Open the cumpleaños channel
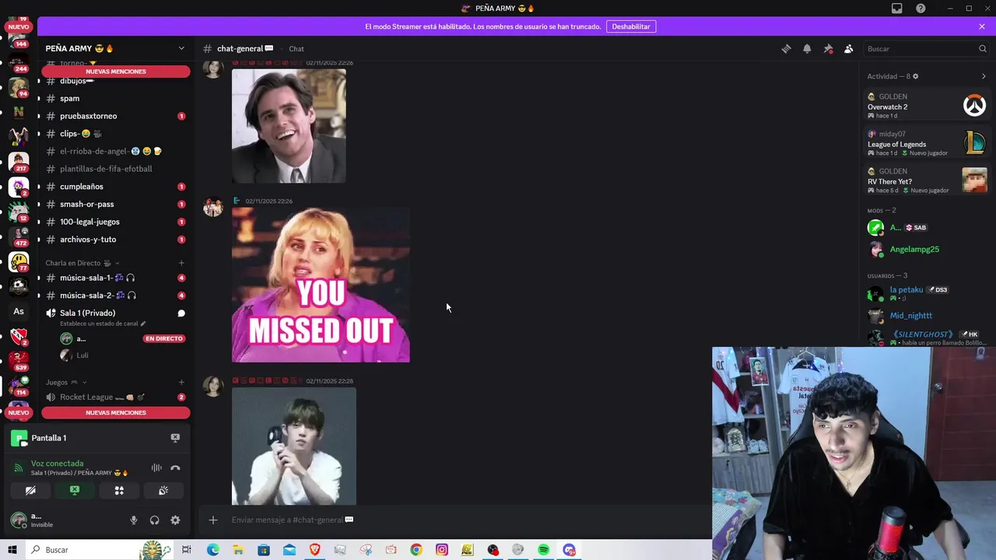996x560 pixels. 114,187
